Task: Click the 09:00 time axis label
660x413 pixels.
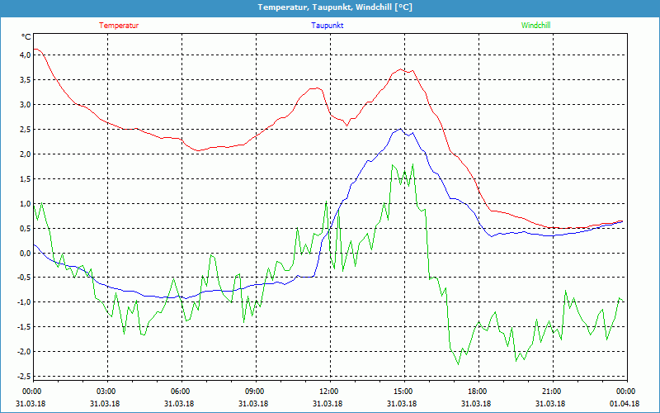Action: (254, 392)
